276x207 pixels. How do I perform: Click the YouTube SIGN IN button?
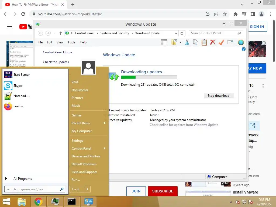(257, 27)
